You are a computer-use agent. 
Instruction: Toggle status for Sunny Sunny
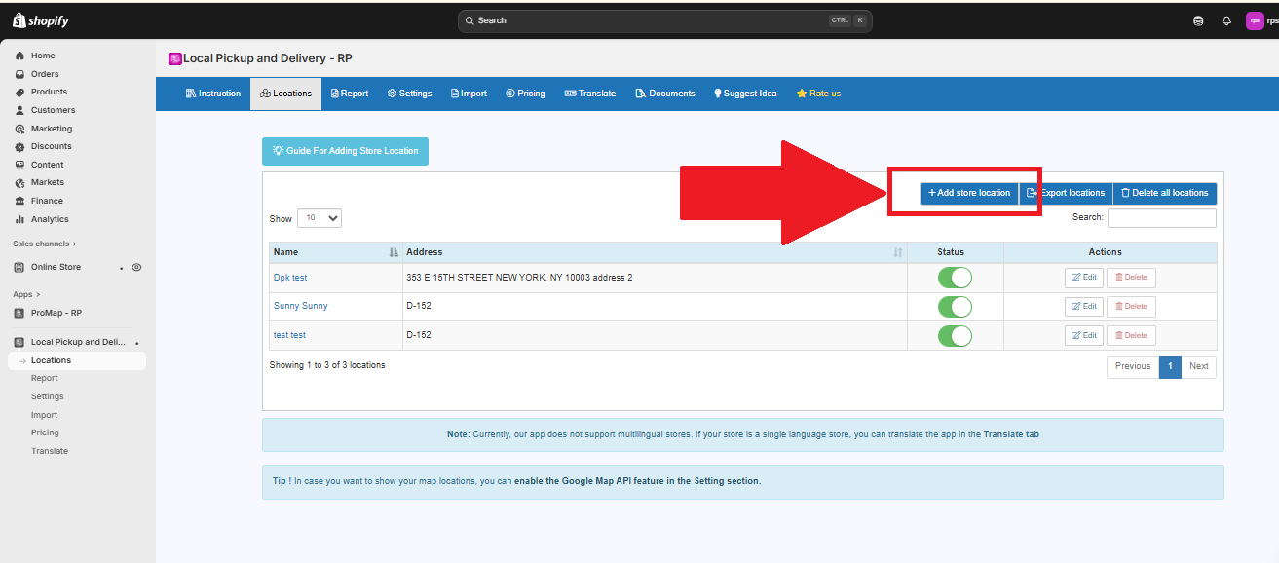955,307
